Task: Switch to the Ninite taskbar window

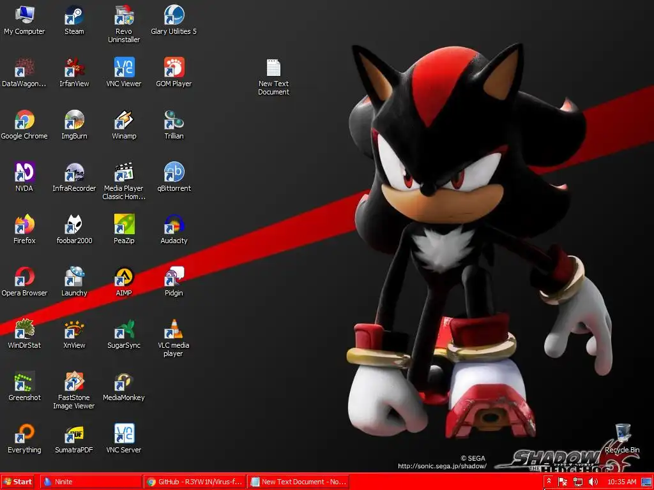Action: 92,482
